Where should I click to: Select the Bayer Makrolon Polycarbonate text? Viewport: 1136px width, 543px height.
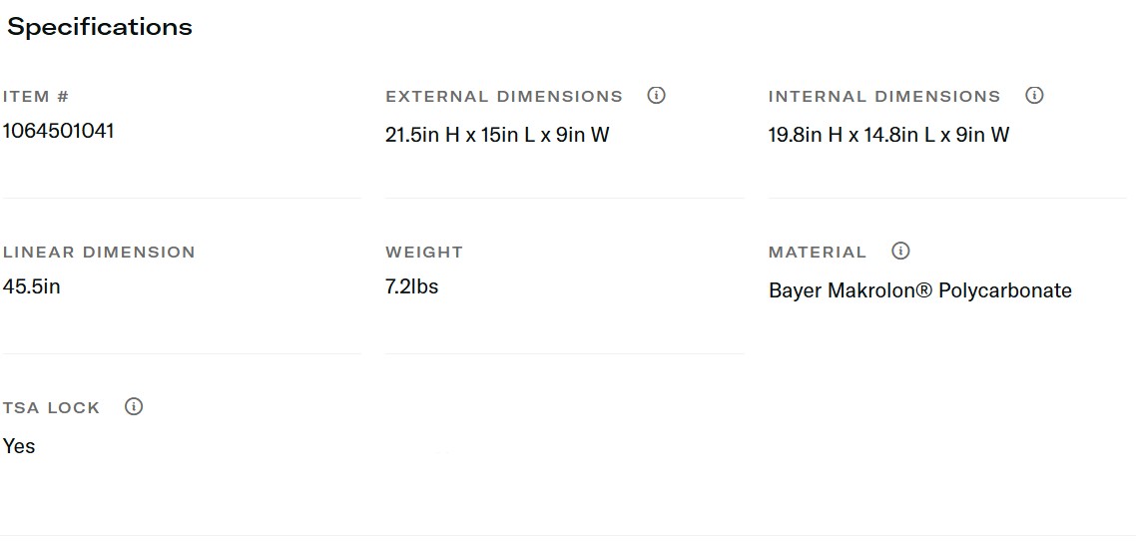coord(920,290)
